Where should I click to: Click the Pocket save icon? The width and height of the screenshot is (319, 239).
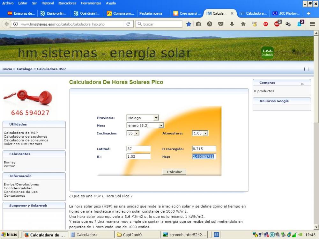click(221, 24)
